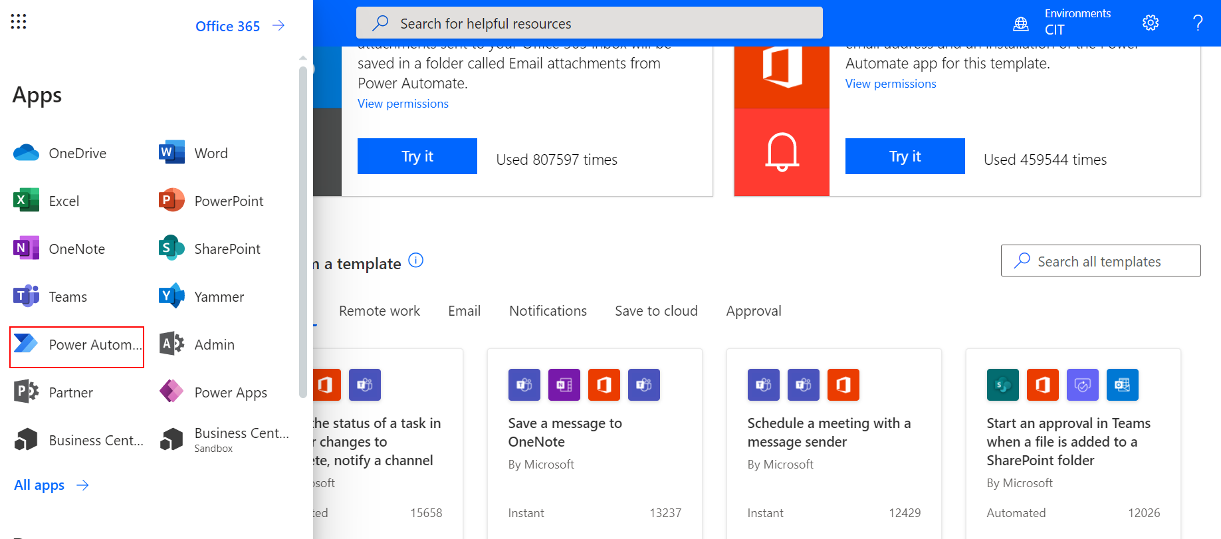
Task: Launch PowerPoint app
Action: click(x=211, y=201)
